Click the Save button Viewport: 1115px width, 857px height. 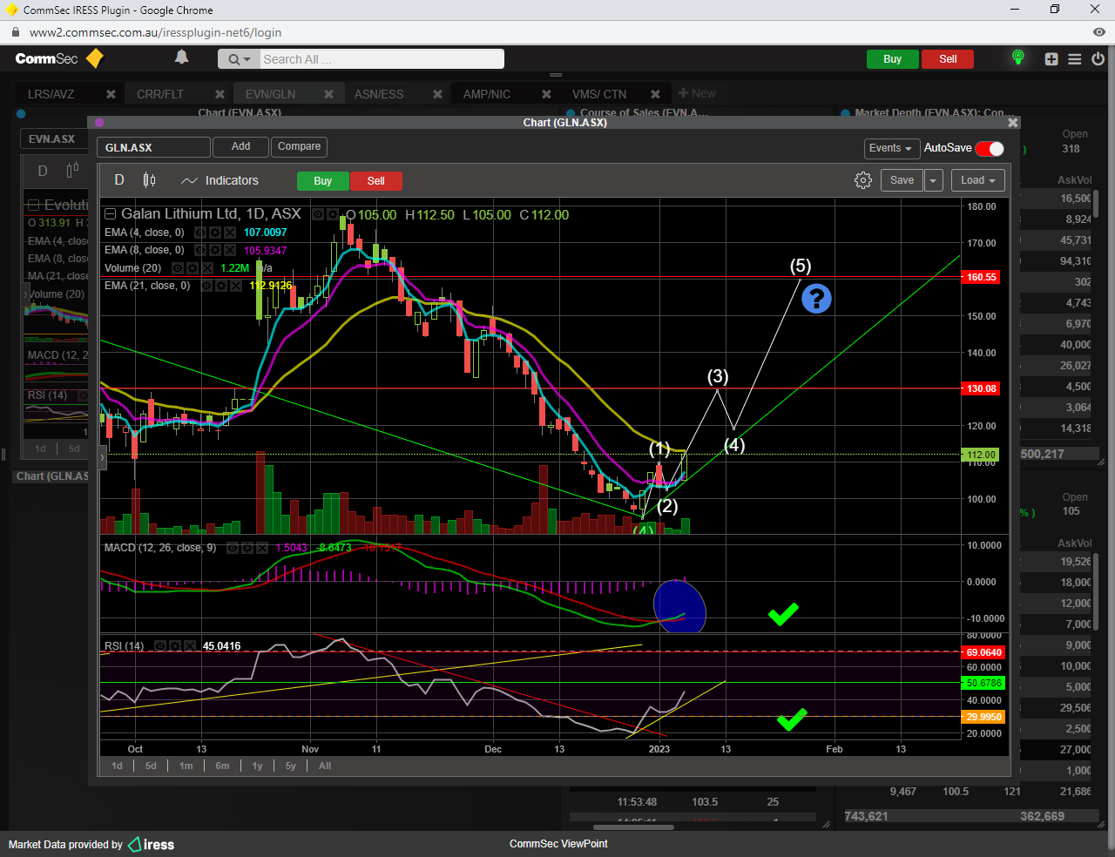[902, 180]
